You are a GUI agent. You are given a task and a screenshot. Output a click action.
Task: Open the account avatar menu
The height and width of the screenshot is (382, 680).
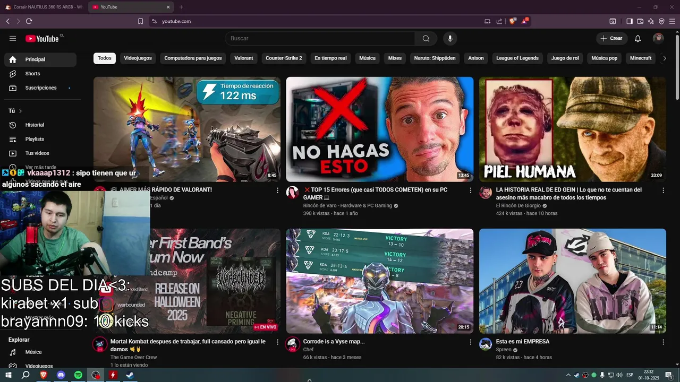[658, 38]
